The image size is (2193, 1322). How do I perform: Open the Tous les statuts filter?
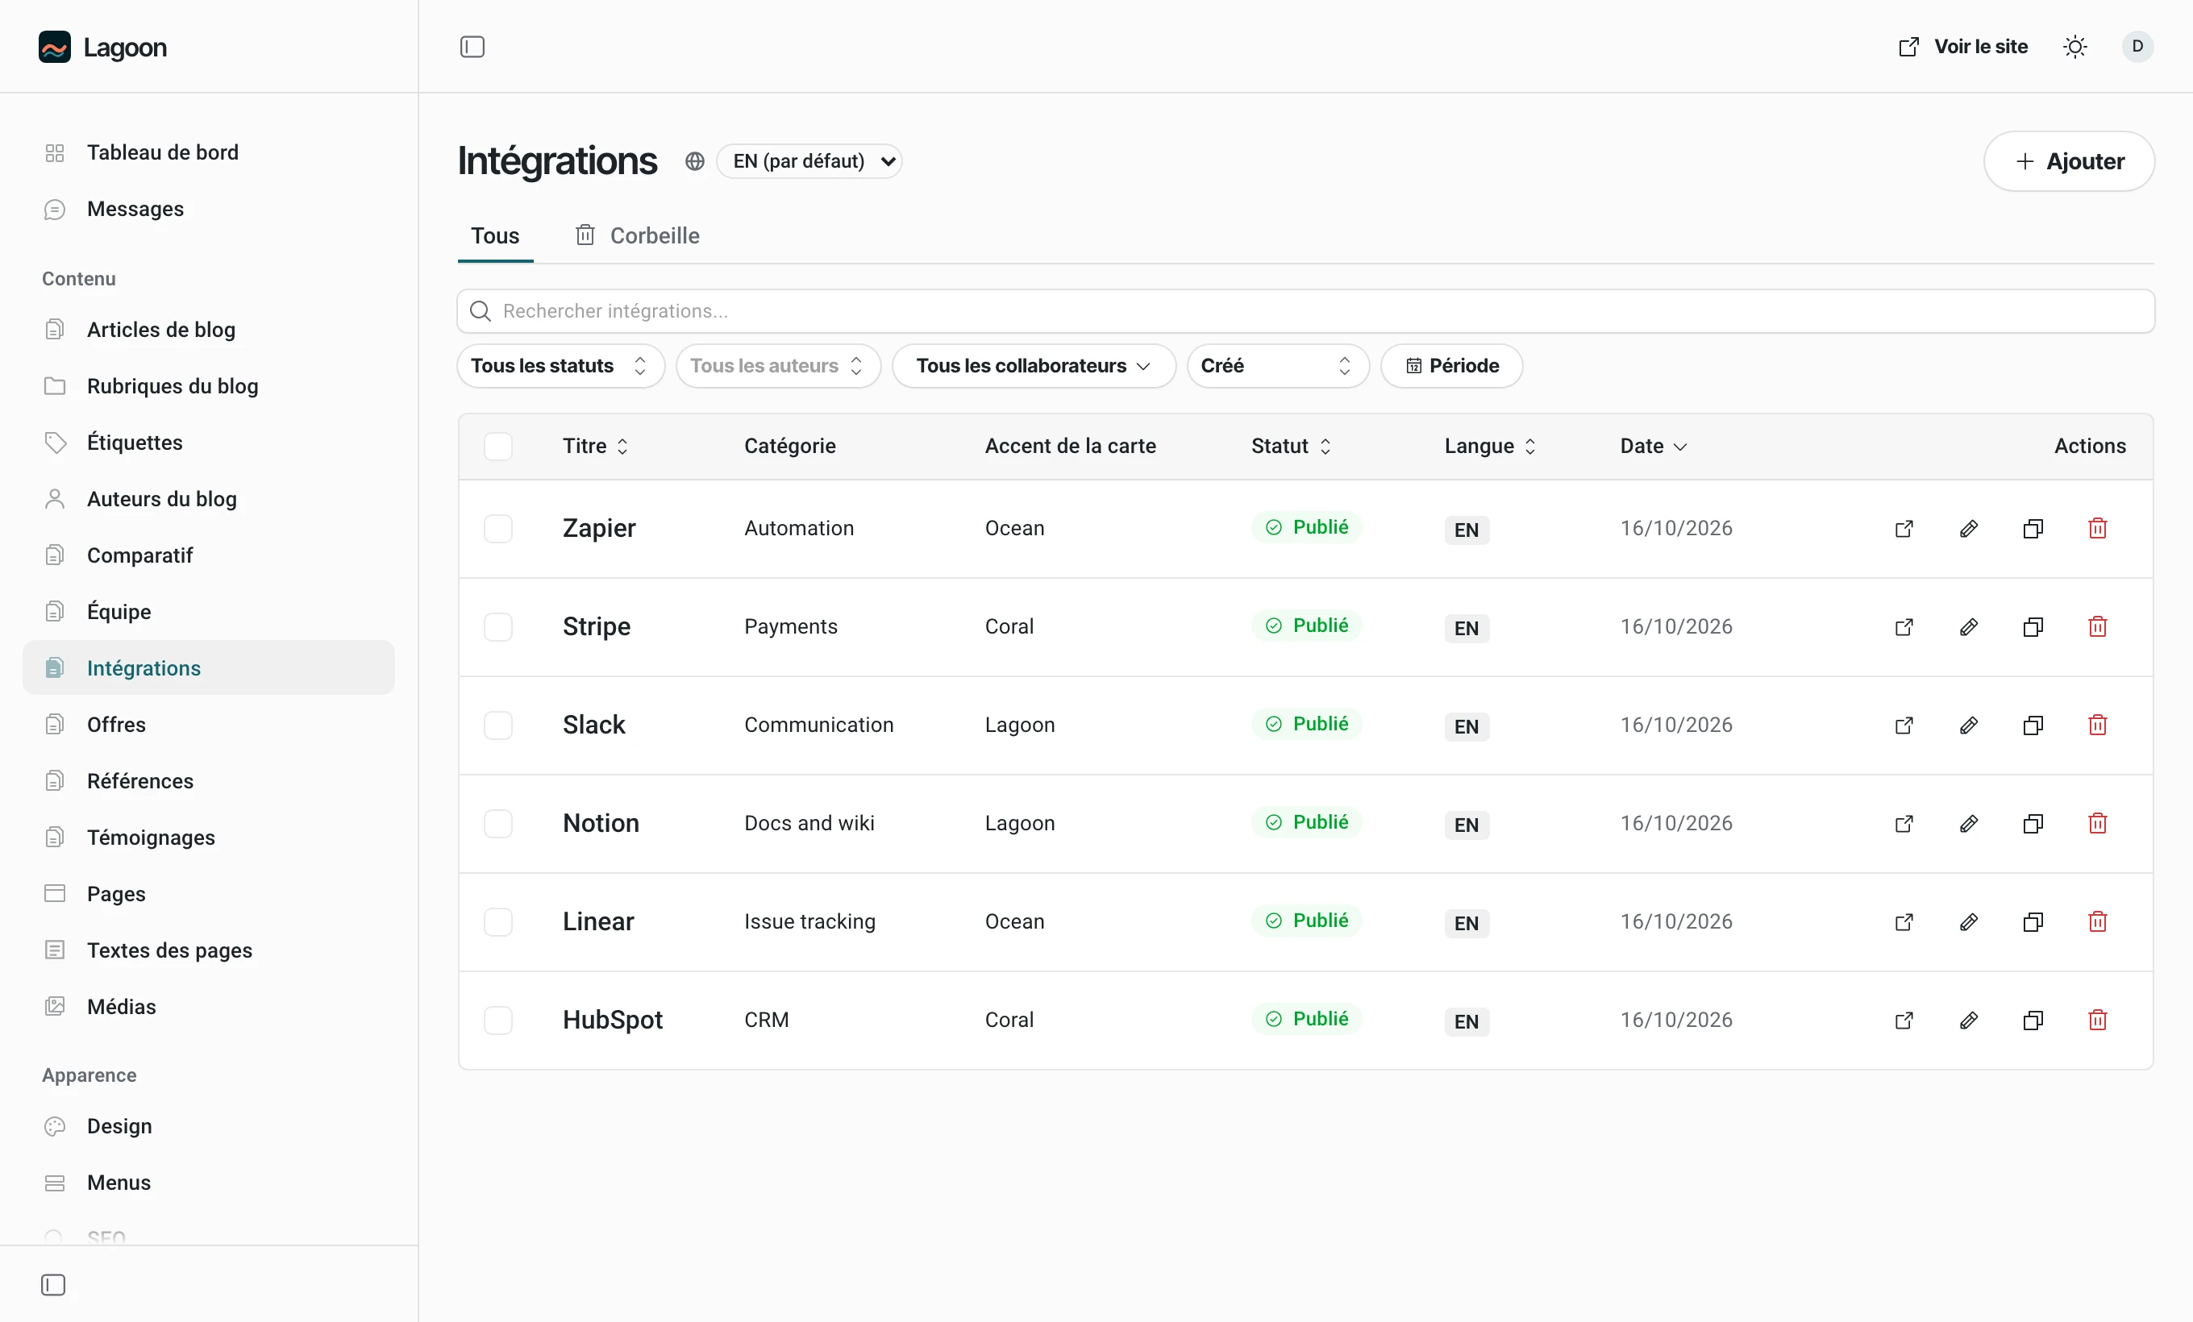560,366
